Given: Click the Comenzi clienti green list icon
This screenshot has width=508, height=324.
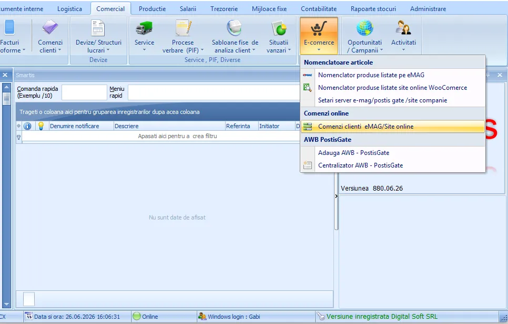Looking at the screenshot, I should (308, 127).
